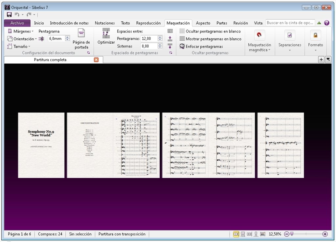Click Ocultar pentagramas en blanco

click(210, 31)
